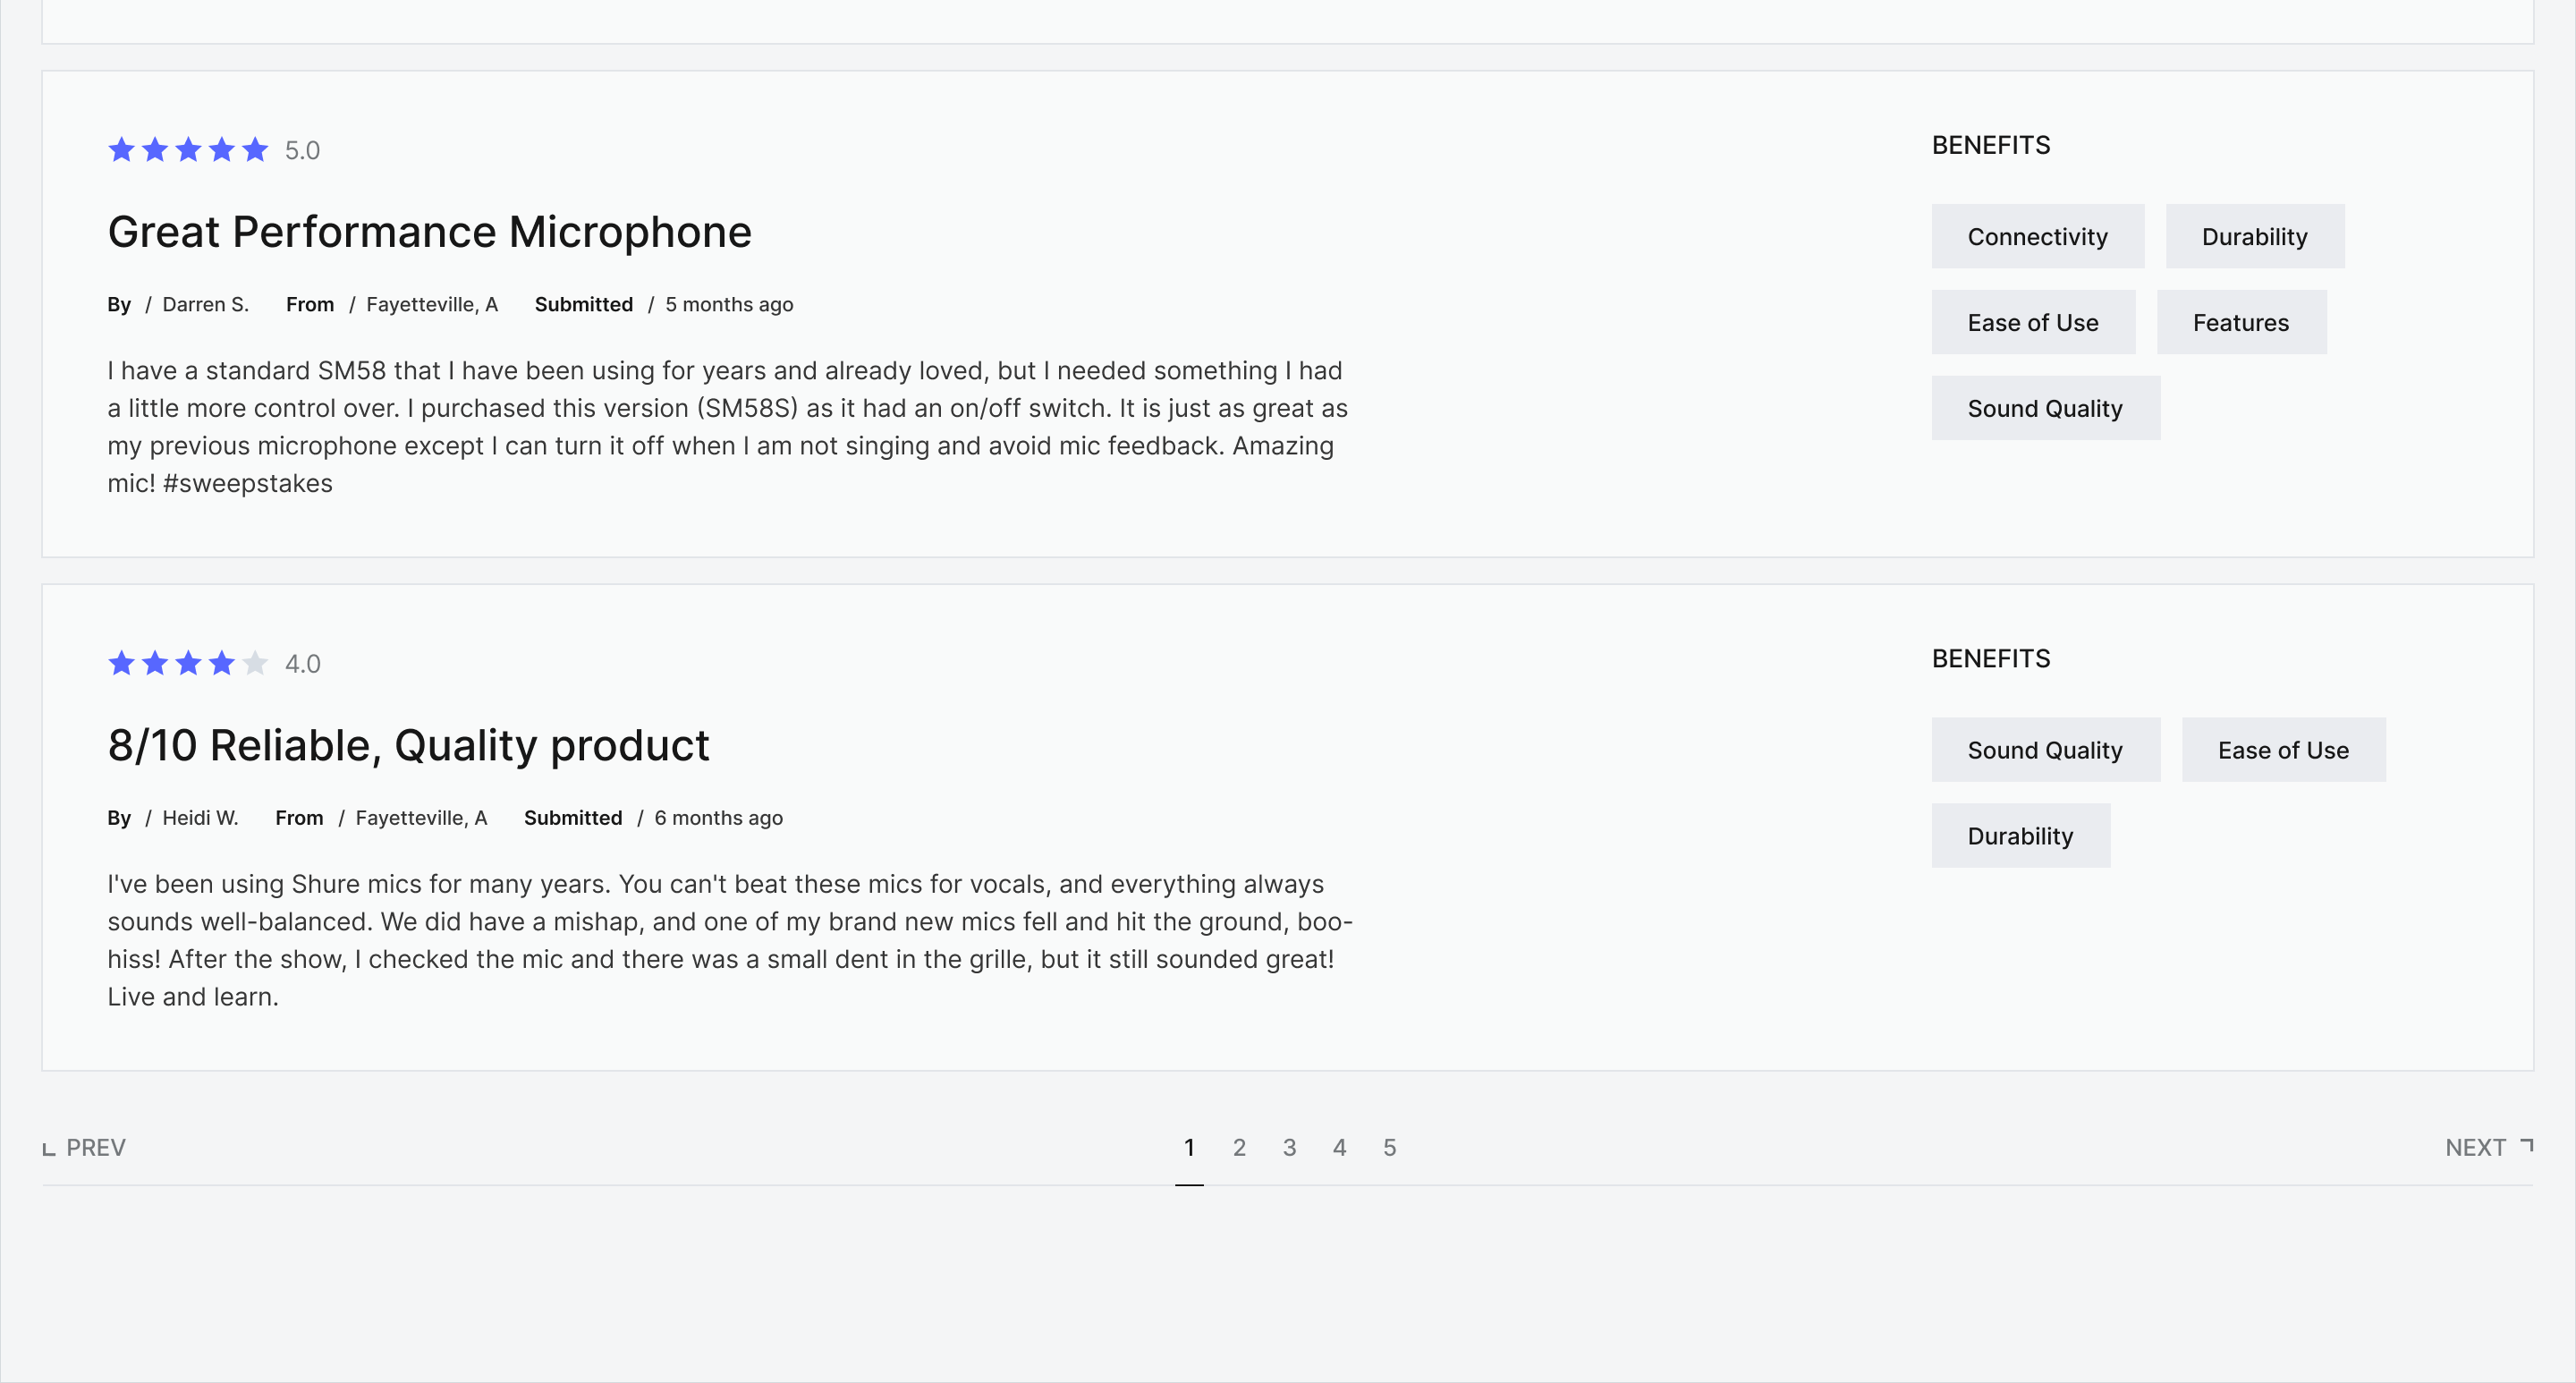The width and height of the screenshot is (2576, 1383).
Task: Select Durability tag in Heidi's review
Action: coord(2020,836)
